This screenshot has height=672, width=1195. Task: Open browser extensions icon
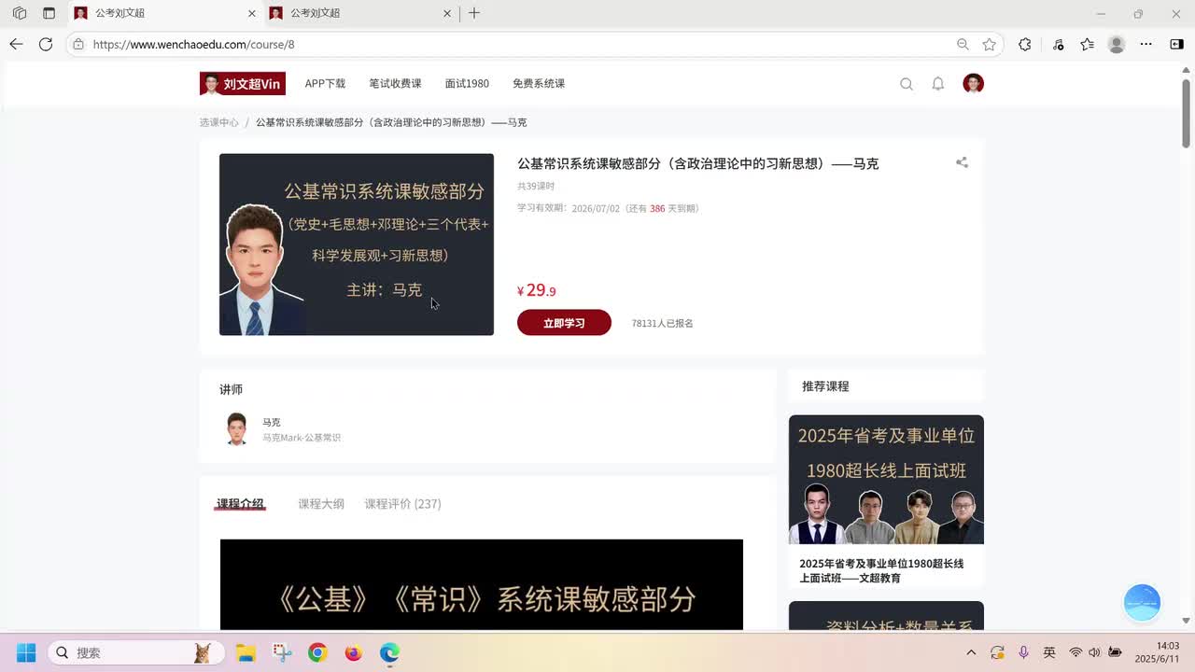coord(1025,44)
